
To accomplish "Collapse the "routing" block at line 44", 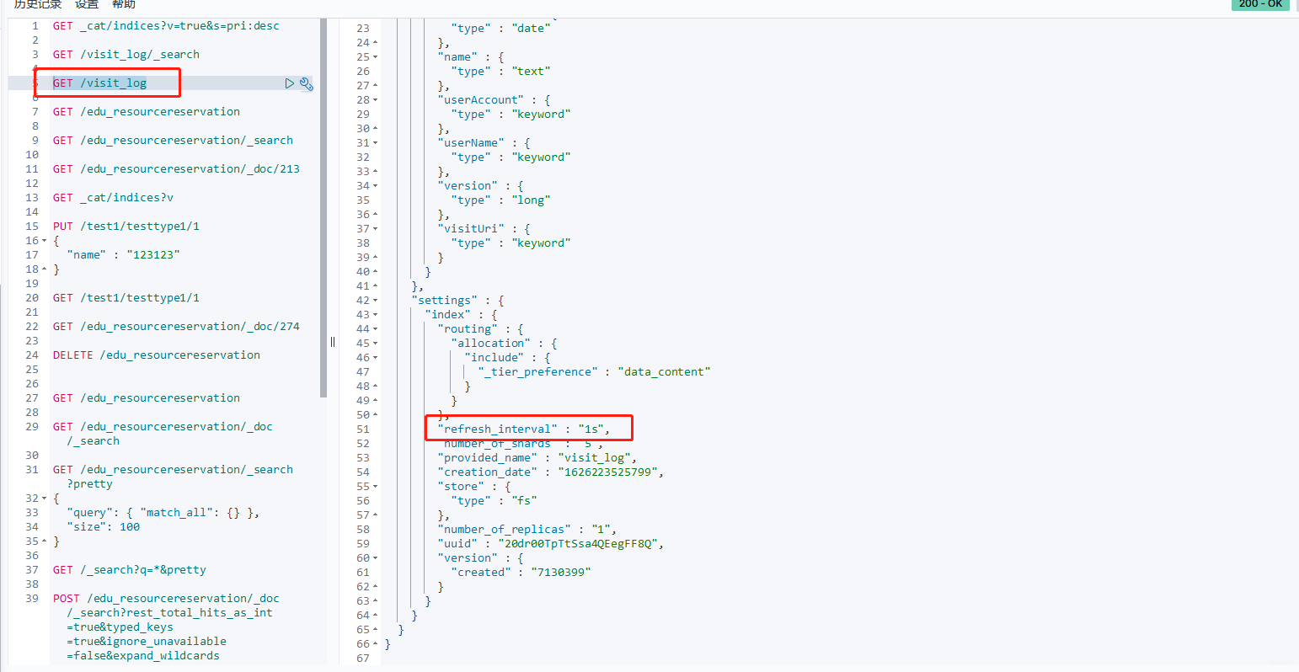I will point(376,329).
